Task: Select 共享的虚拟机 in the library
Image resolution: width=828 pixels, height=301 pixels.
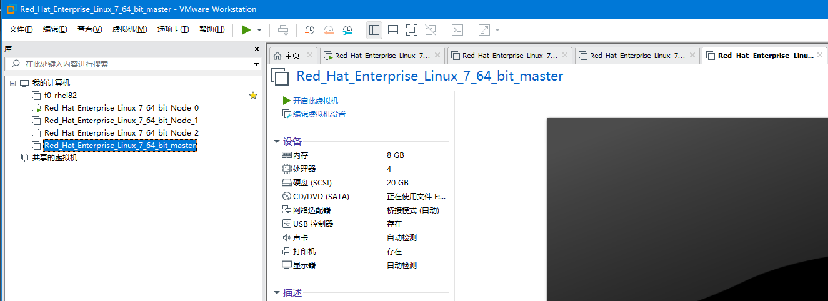Action: coord(55,158)
